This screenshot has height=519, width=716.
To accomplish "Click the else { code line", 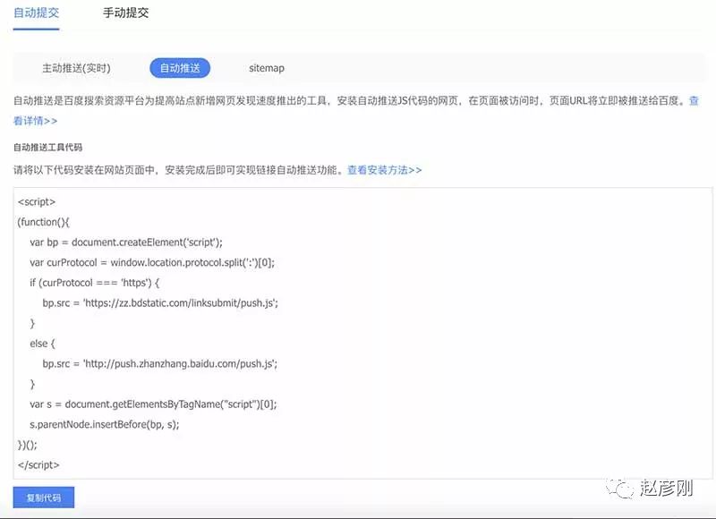I will (42, 344).
